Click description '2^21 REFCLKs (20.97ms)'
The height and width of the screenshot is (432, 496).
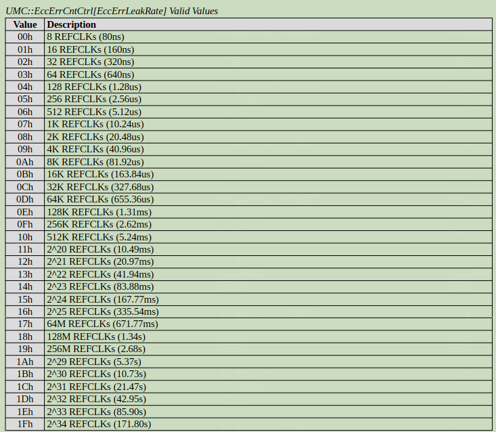(101, 262)
